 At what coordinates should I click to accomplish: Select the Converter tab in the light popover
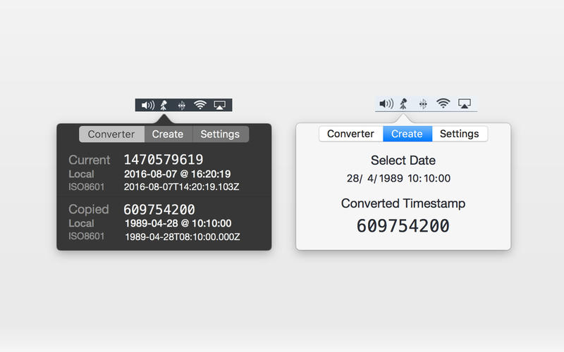tap(350, 134)
